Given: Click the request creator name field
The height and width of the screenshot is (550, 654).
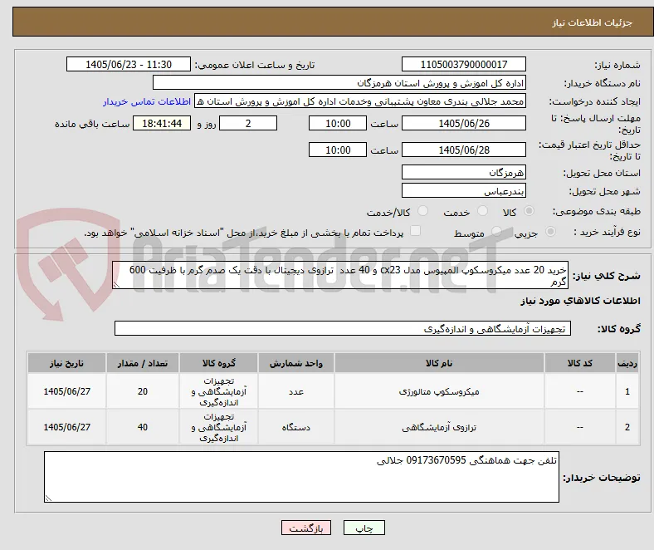Looking at the screenshot, I should pyautogui.click(x=360, y=101).
